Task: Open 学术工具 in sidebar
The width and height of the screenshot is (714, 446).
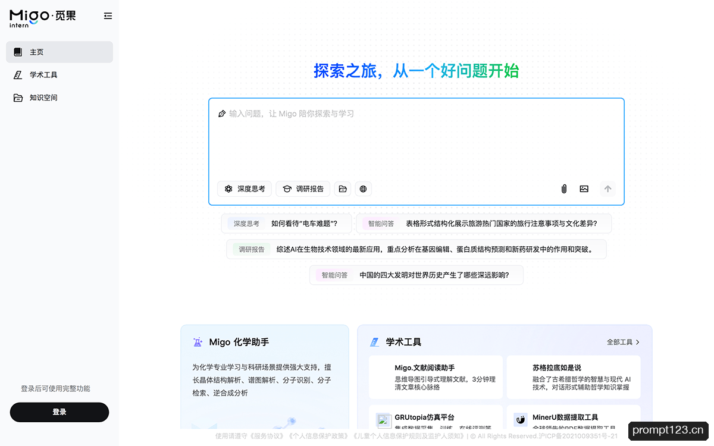Action: 59,75
